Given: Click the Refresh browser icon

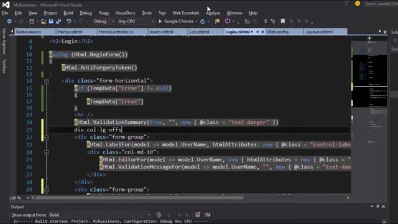Looking at the screenshot, I should [x=202, y=21].
